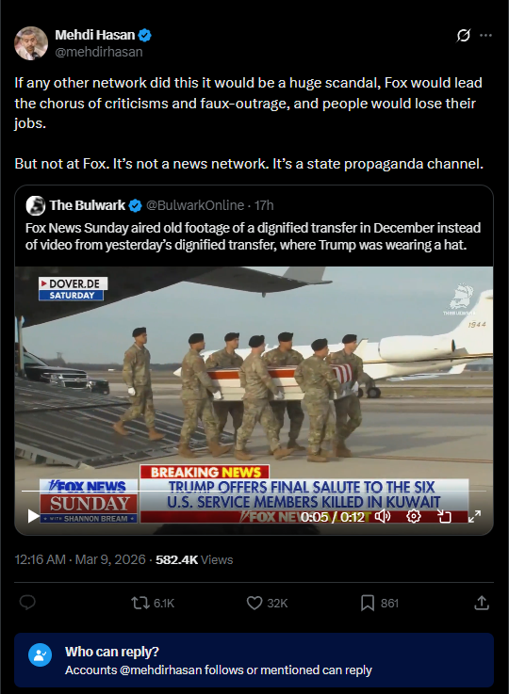Like the tweet with 32K likes
This screenshot has width=509, height=694.
[267, 603]
